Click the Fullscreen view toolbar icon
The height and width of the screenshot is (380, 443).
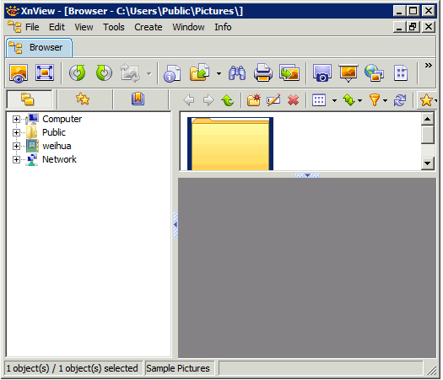coord(45,73)
